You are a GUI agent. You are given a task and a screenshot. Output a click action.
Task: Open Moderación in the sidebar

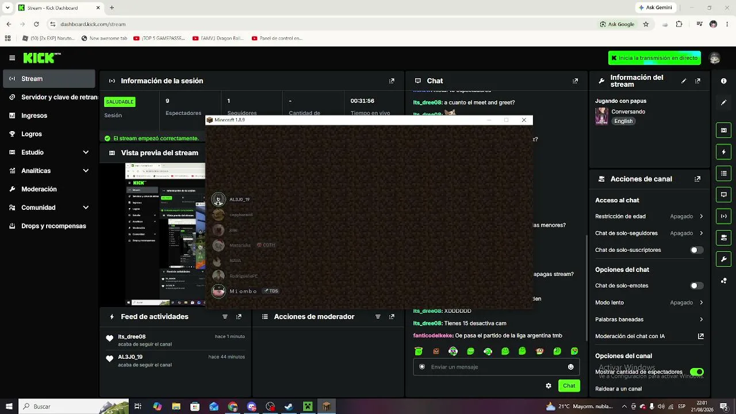click(49, 189)
